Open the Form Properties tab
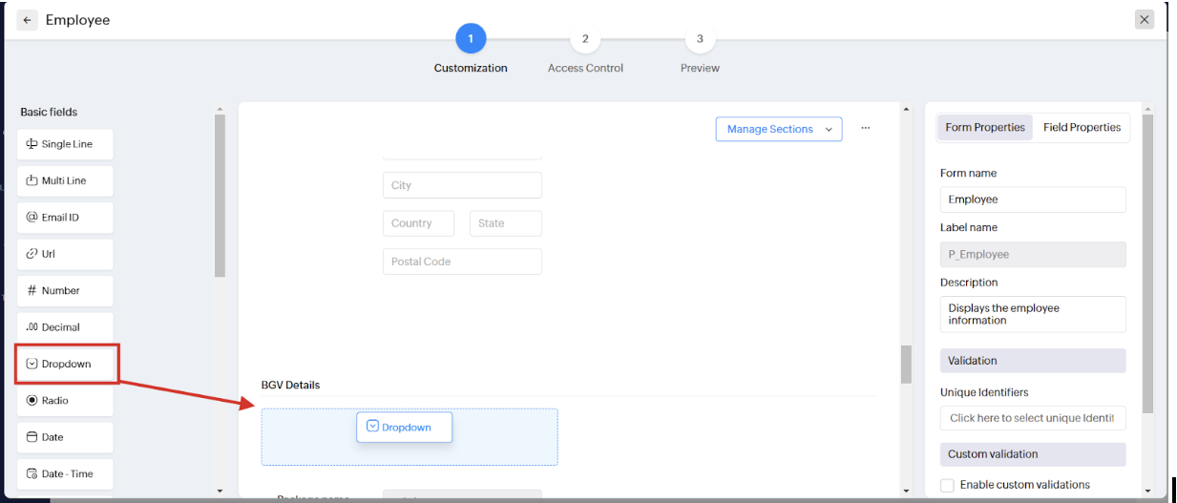This screenshot has height=503, width=1177. tap(985, 128)
